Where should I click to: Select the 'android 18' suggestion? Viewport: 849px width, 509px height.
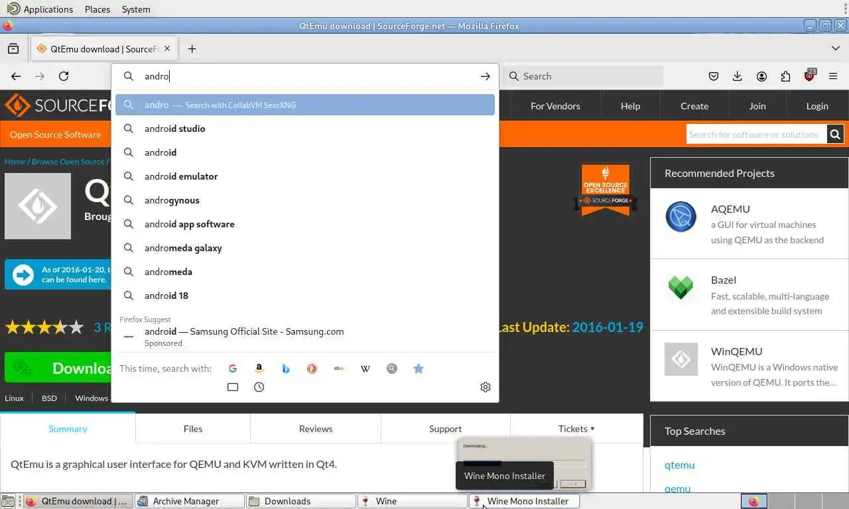[x=305, y=296]
